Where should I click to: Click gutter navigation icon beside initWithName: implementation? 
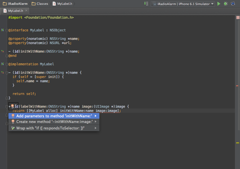[x=3, y=72]
